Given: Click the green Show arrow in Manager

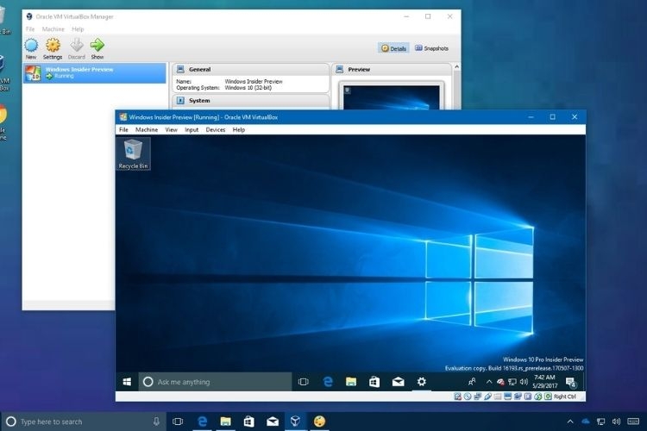Looking at the screenshot, I should [97, 48].
